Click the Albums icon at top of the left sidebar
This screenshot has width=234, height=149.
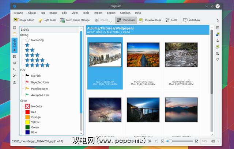[x=14, y=28]
